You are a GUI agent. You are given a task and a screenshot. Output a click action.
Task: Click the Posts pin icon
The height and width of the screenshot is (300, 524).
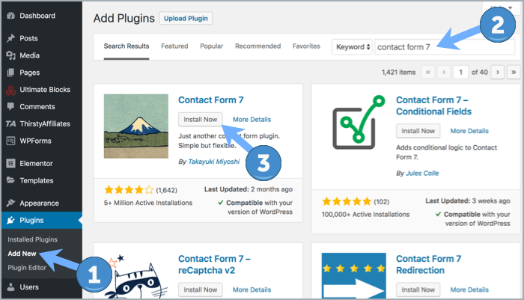coord(10,38)
